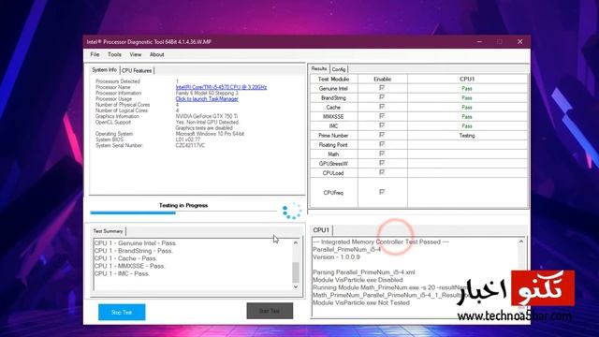The image size is (599, 337).
Task: Toggle the BrandString enable checkbox
Action: tap(382, 97)
